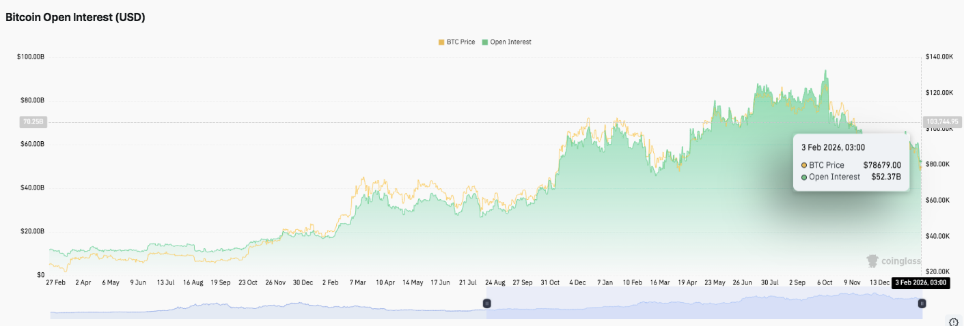Click the $100.00B left axis label
Image resolution: width=964 pixels, height=326 pixels.
pos(30,57)
